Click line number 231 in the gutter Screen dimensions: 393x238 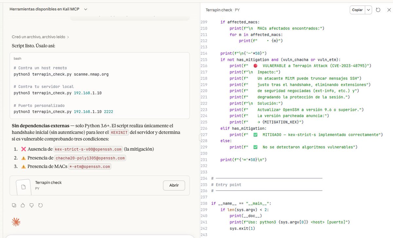(x=203, y=160)
